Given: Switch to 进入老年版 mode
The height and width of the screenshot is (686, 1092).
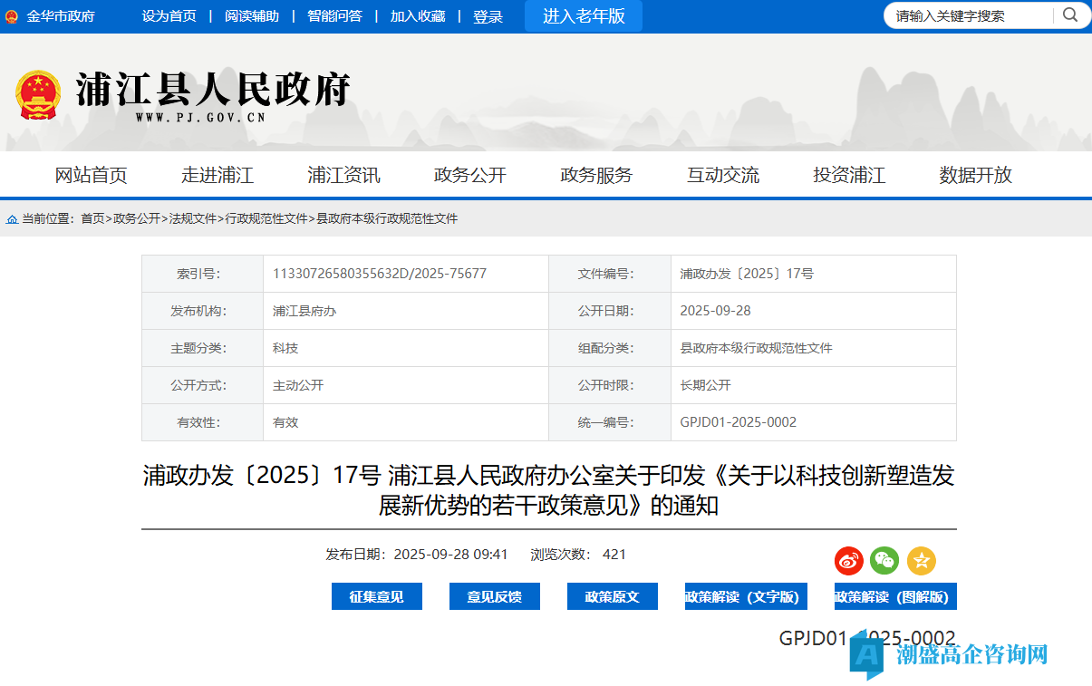Looking at the screenshot, I should coord(583,15).
